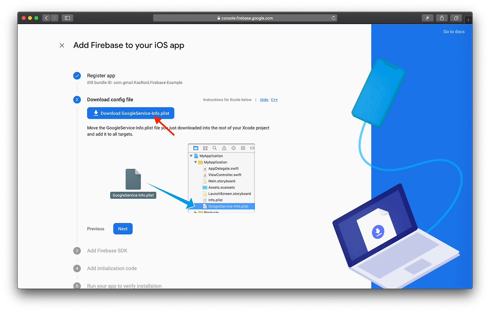Click the Next button
The width and height of the screenshot is (490, 312).
[123, 229]
